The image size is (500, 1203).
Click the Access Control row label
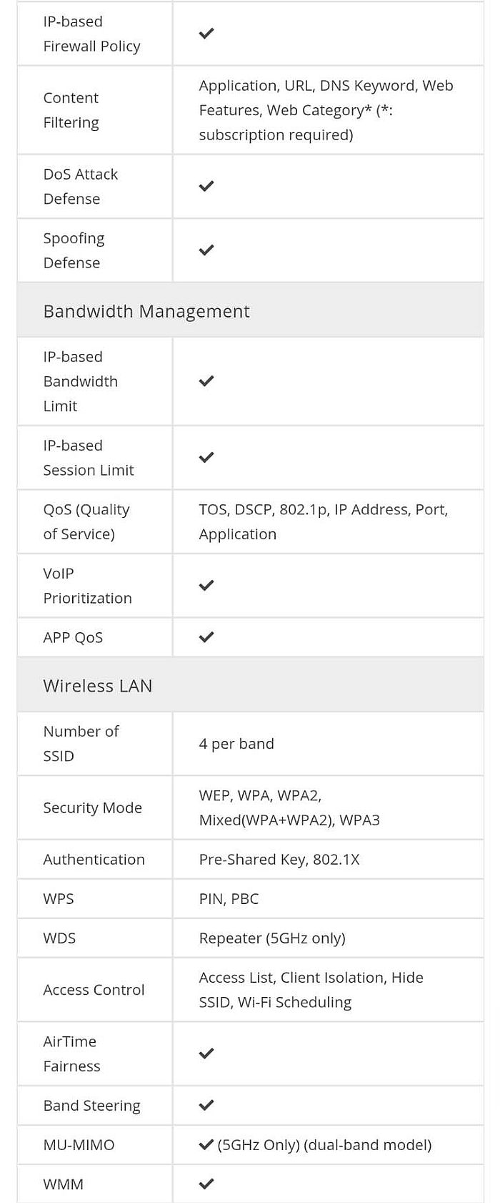(94, 990)
